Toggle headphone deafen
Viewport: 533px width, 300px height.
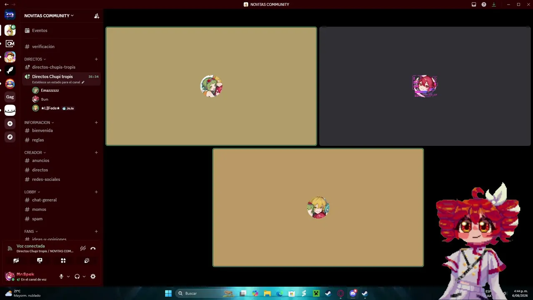(x=77, y=276)
